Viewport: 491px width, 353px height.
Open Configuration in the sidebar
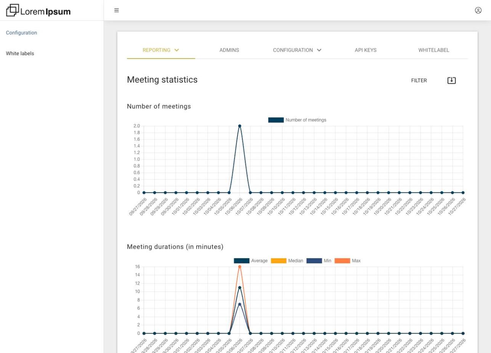pyautogui.click(x=21, y=33)
